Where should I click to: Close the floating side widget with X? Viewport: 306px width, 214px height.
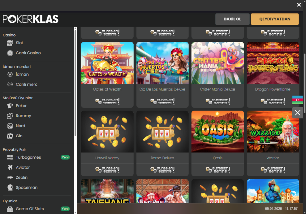pos(297,113)
